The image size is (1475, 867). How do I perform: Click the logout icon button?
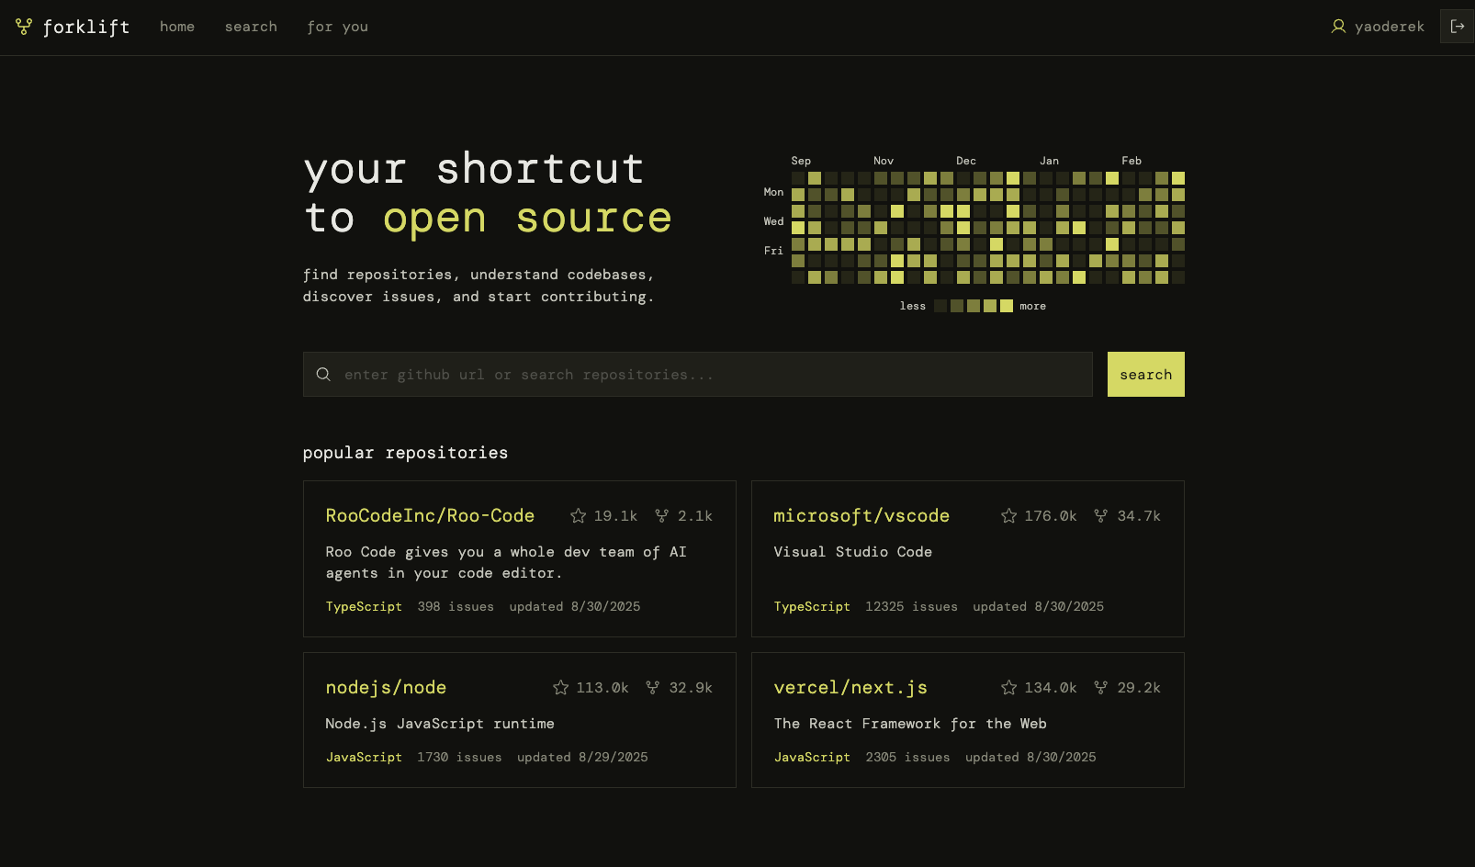tap(1458, 27)
